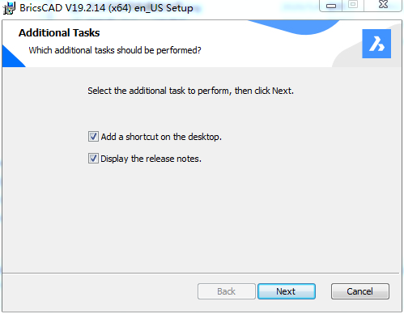Click the blue BricsCAD logo in the header
Viewport: 404px width, 314px height.
coord(376,44)
